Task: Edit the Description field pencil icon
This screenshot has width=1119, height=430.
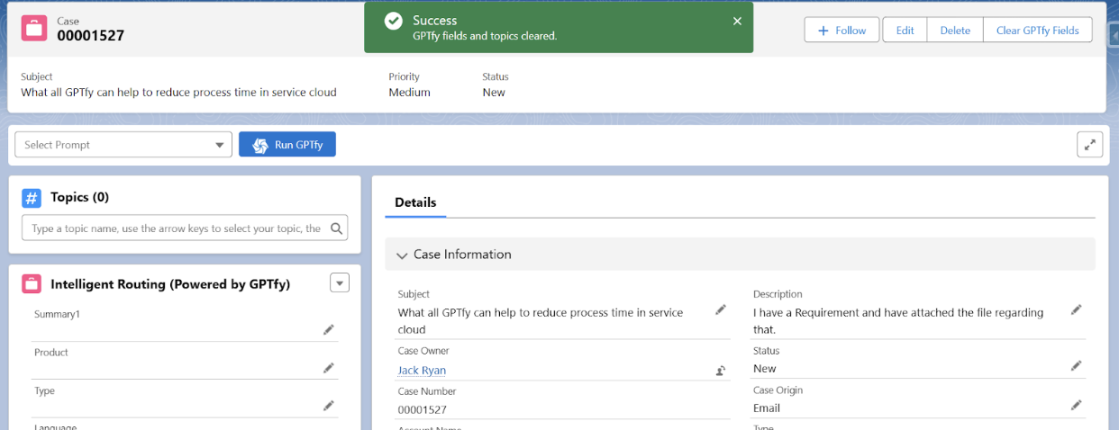Action: (1076, 309)
